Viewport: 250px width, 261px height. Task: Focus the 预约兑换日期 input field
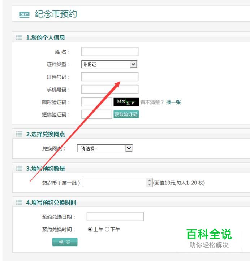(x=115, y=216)
